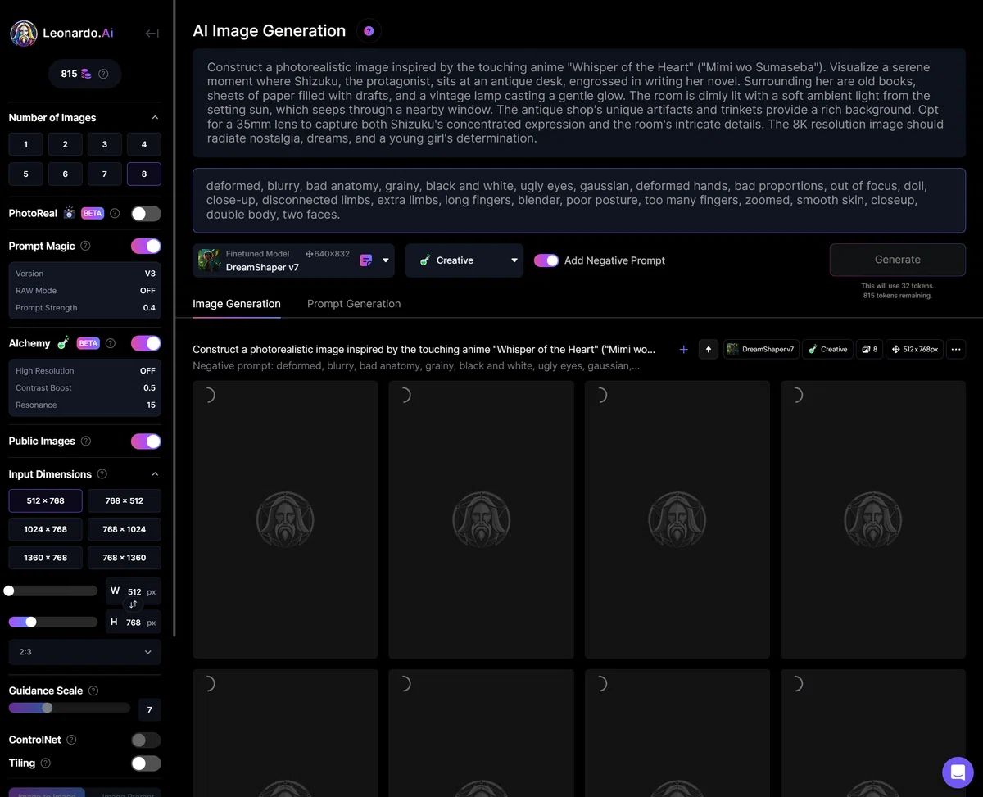Disable the Add Negative Prompt switch
This screenshot has width=983, height=797.
[546, 260]
